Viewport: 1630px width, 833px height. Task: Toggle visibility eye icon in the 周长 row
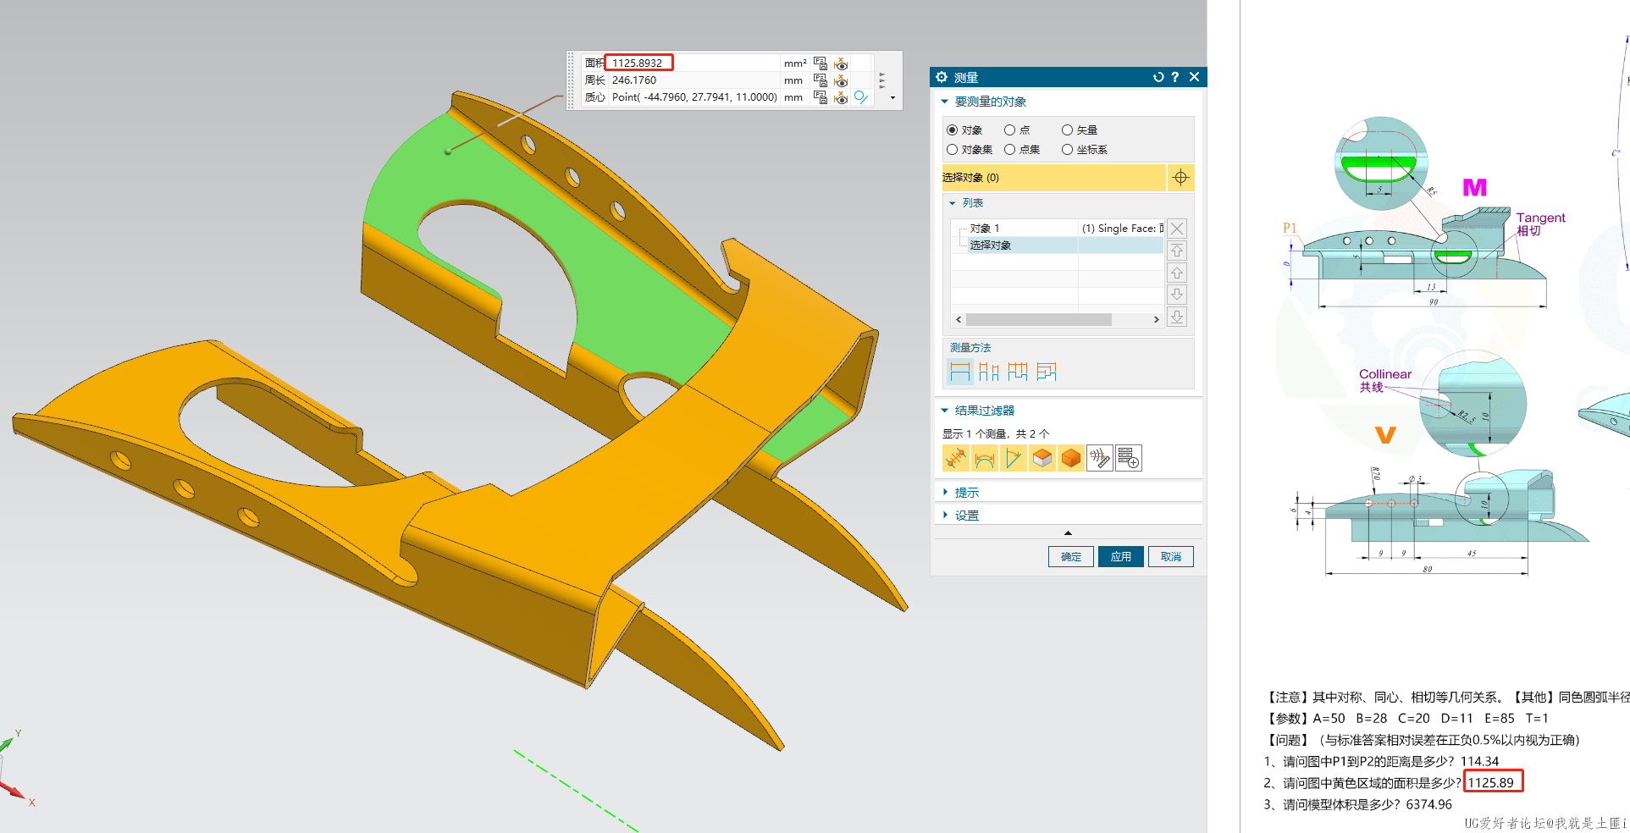tap(841, 80)
